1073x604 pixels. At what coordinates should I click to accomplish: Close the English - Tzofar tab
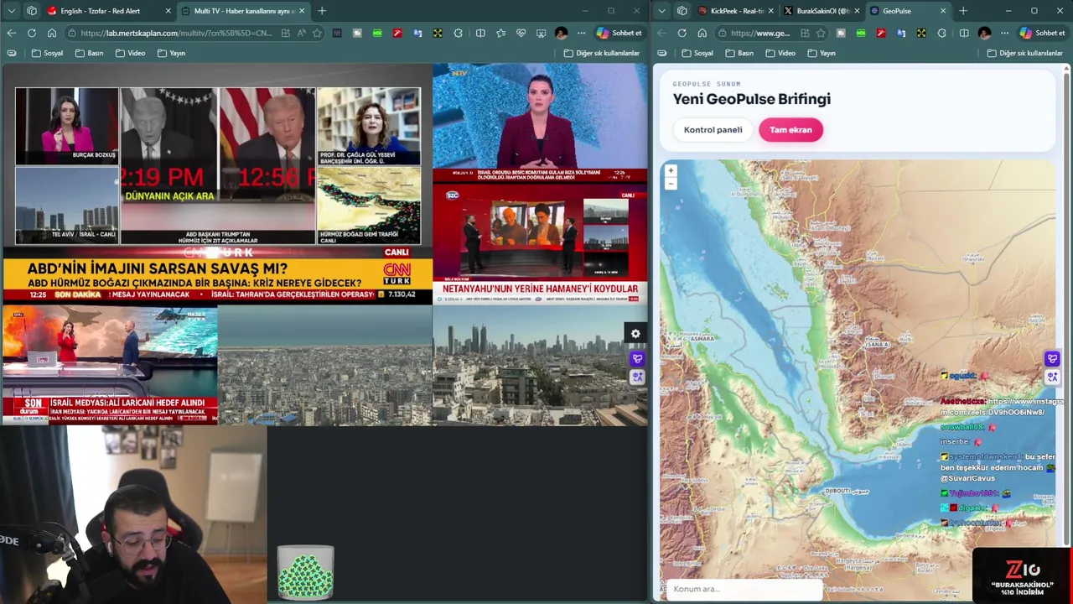tap(168, 11)
